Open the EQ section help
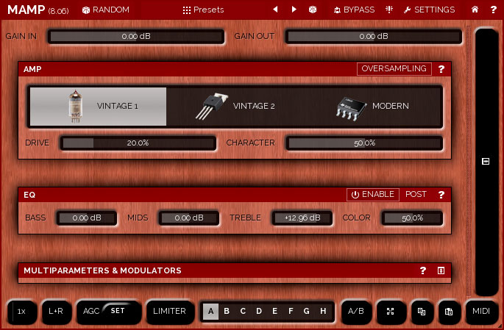504x330 pixels. [x=441, y=195]
